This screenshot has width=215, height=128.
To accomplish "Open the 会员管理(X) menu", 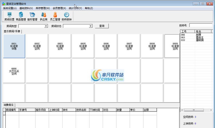I will pyautogui.click(x=59, y=8).
